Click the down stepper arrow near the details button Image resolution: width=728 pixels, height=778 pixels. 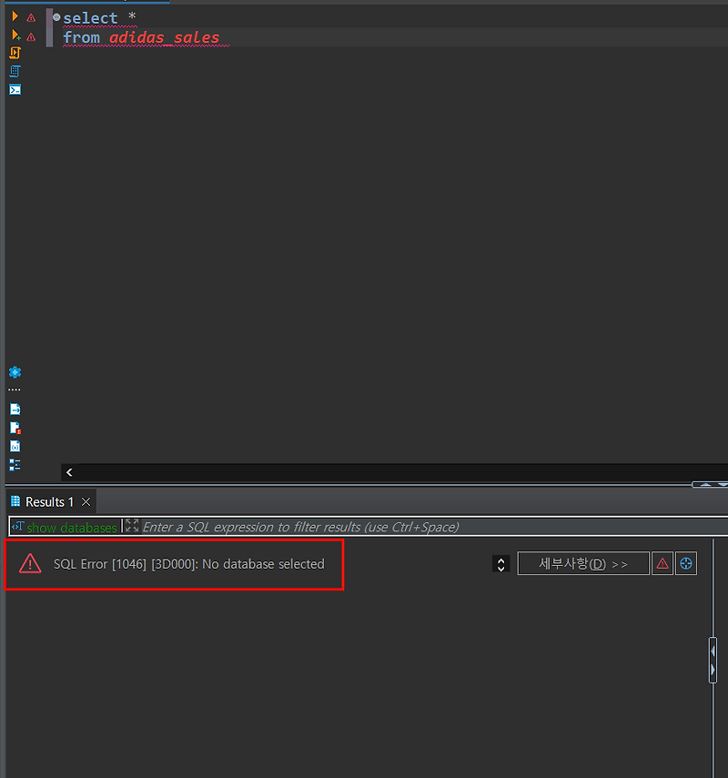click(x=500, y=568)
